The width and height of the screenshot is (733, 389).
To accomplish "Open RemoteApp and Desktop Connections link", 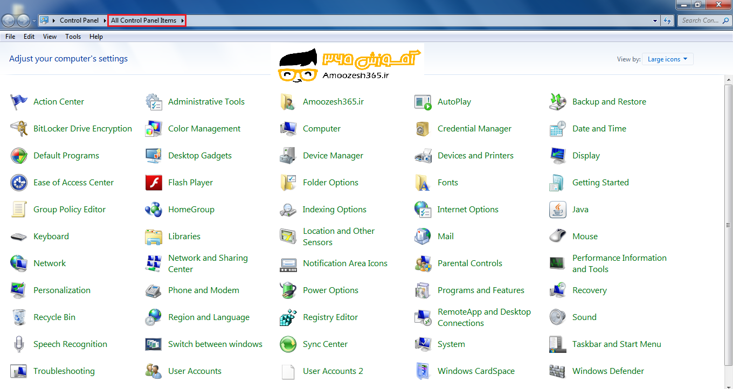I will [484, 317].
